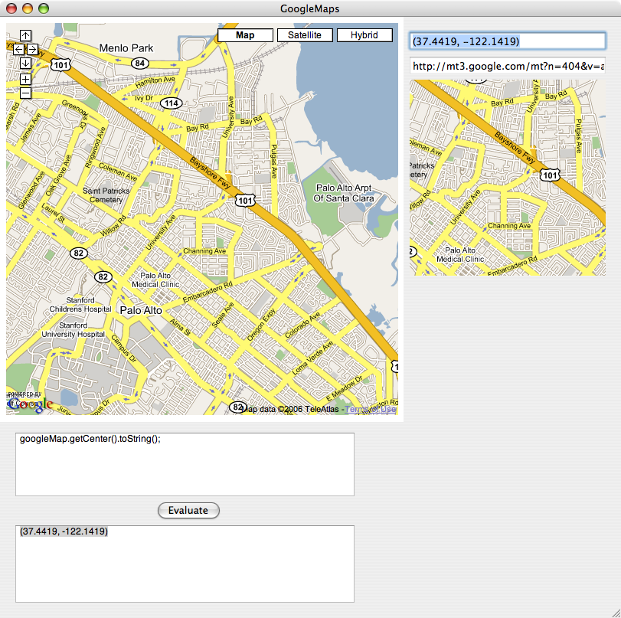Click the 'Palo Alto' city name label

click(x=141, y=311)
